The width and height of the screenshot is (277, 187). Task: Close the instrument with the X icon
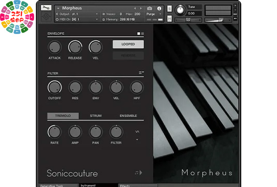click(235, 6)
